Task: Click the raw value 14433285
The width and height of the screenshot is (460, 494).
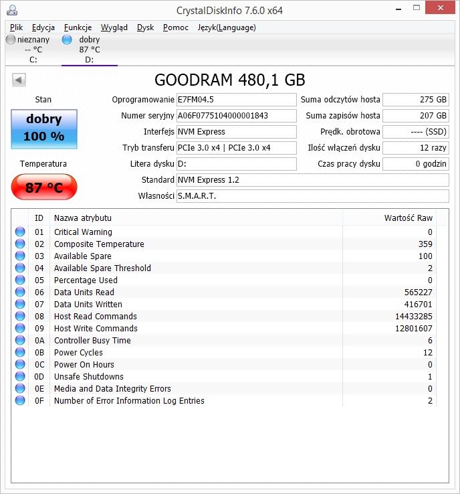Action: click(x=414, y=317)
